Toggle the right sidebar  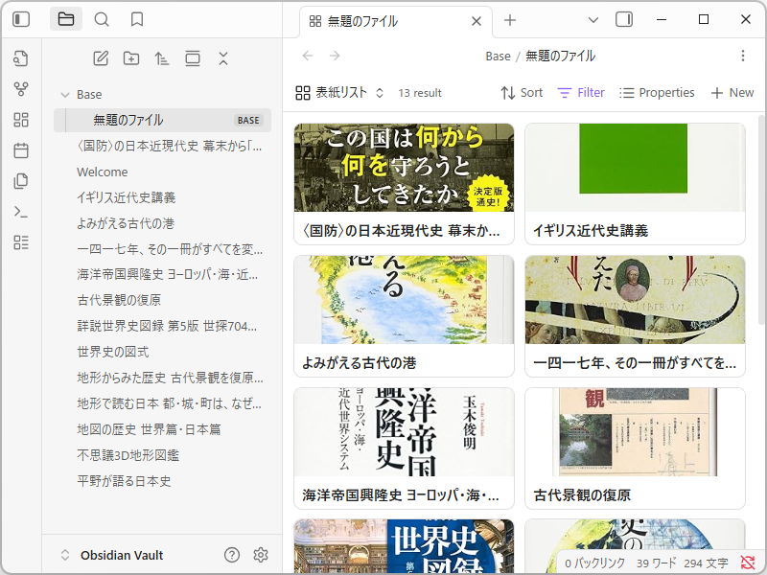[x=624, y=19]
